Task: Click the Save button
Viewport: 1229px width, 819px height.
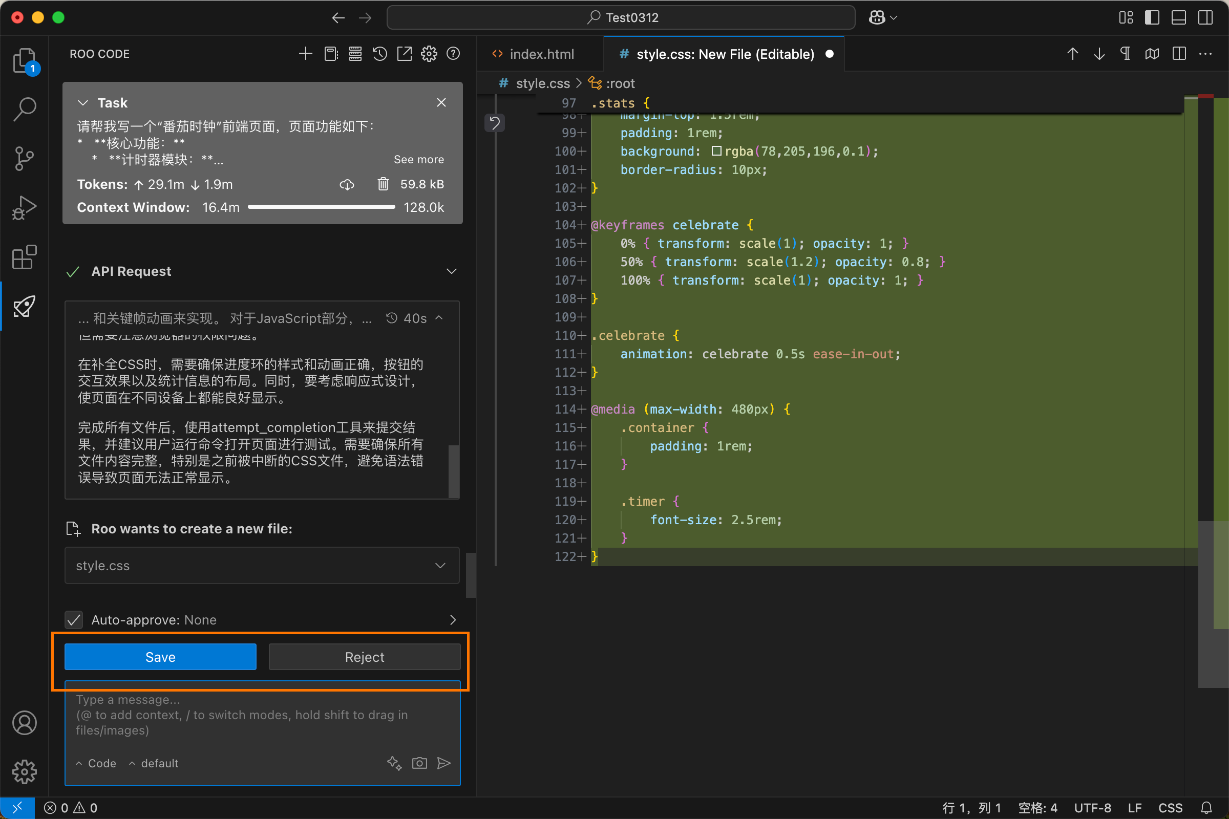Action: pos(160,657)
